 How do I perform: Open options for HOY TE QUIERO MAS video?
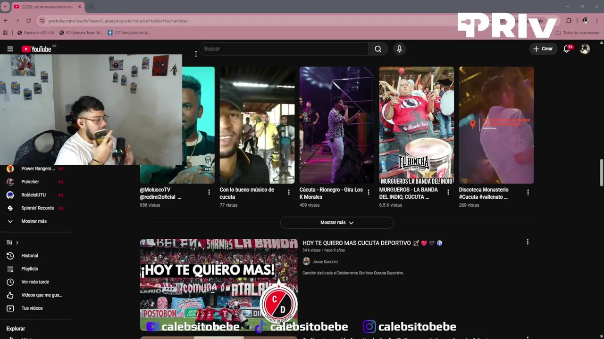tap(528, 242)
